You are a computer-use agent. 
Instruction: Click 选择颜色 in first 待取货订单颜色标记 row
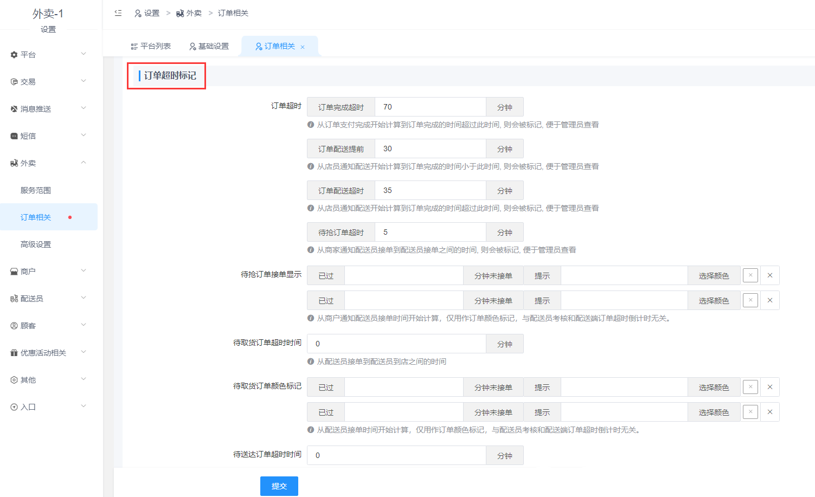[x=714, y=388]
